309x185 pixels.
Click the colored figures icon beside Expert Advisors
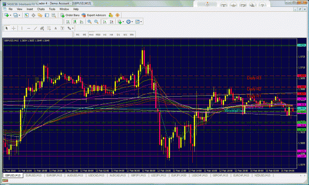click(111, 15)
